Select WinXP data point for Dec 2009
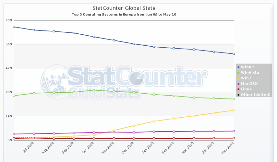Screen dimensions: 277x162 134,44
